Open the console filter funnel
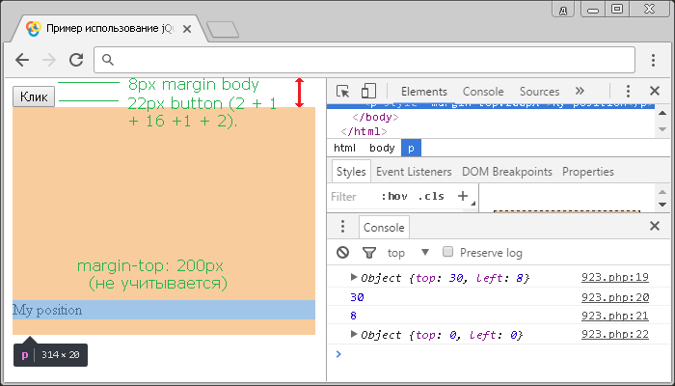The width and height of the screenshot is (675, 386). tap(369, 253)
